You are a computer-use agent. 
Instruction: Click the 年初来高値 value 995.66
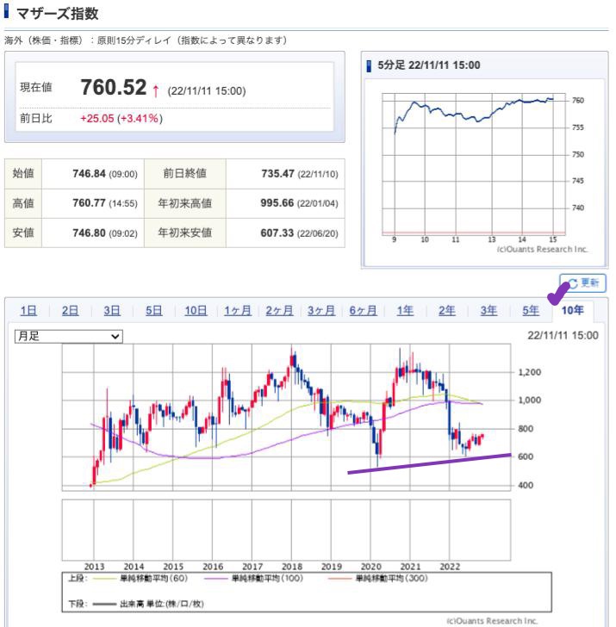[x=277, y=203]
